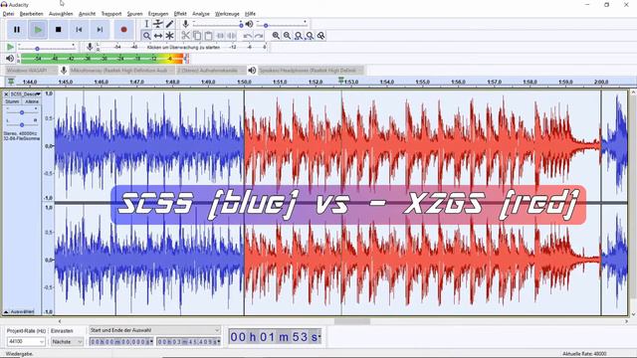
Task: Click the playback meter speaker icon
Action: pyautogui.click(x=10, y=59)
